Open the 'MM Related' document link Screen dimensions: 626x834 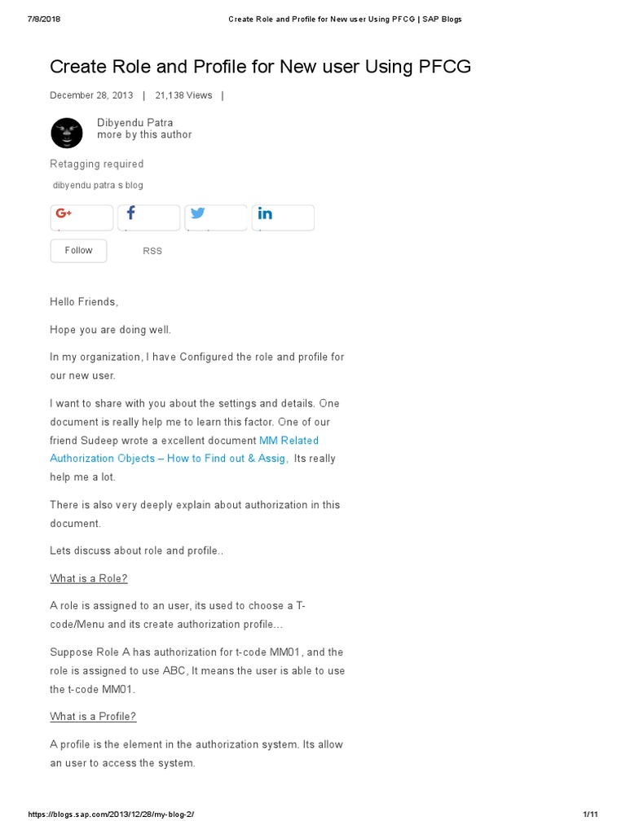(289, 441)
